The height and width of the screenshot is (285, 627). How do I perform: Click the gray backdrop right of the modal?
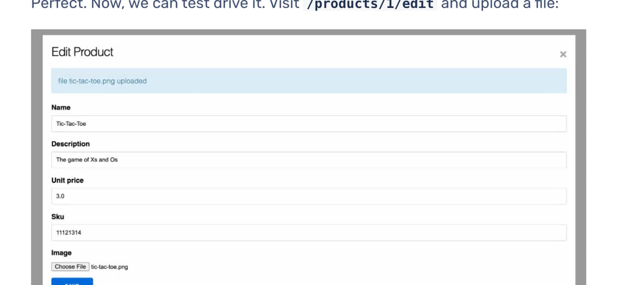tap(580, 156)
